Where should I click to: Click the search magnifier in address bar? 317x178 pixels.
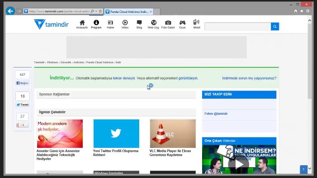tap(93, 11)
